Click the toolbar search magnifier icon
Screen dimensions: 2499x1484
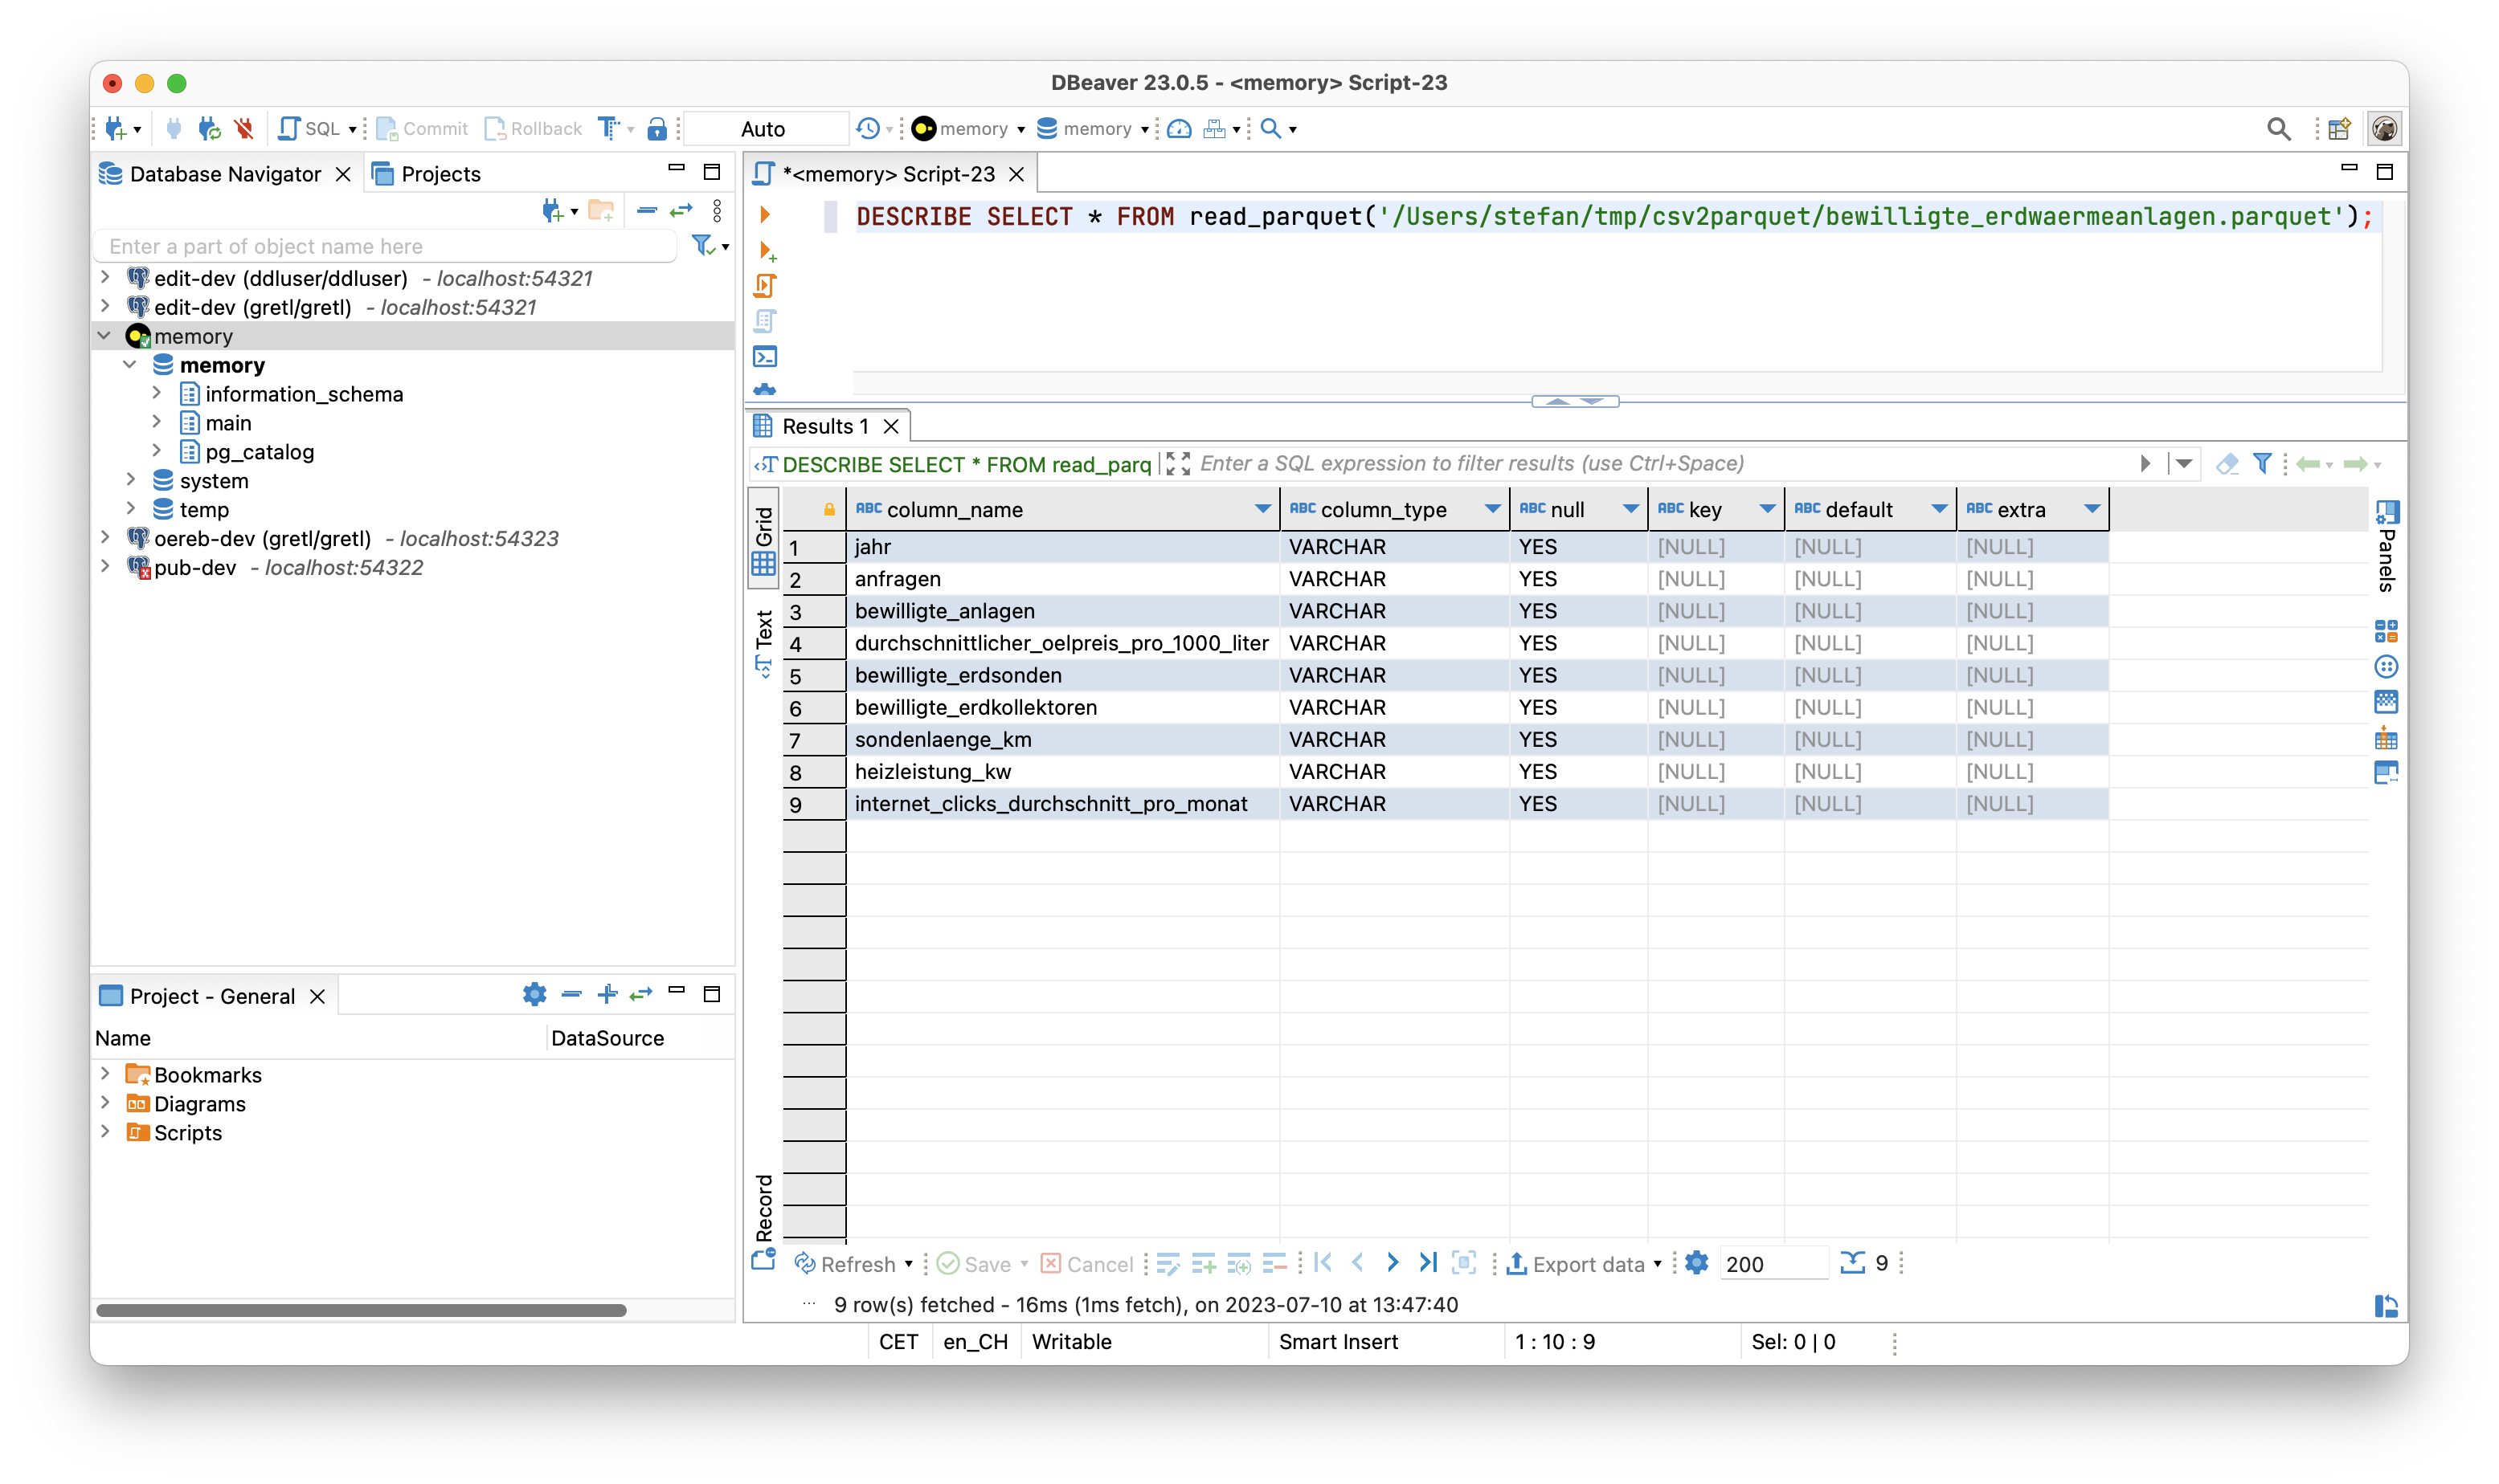(1270, 128)
